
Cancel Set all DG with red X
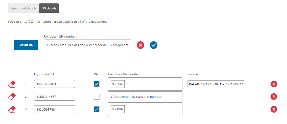pos(141,45)
